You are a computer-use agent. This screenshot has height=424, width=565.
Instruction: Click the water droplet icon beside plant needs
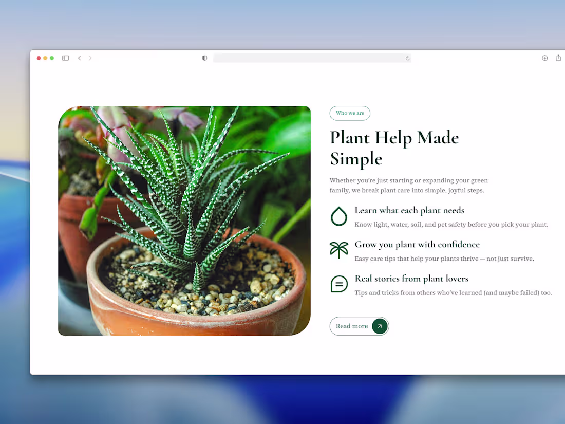click(x=339, y=216)
